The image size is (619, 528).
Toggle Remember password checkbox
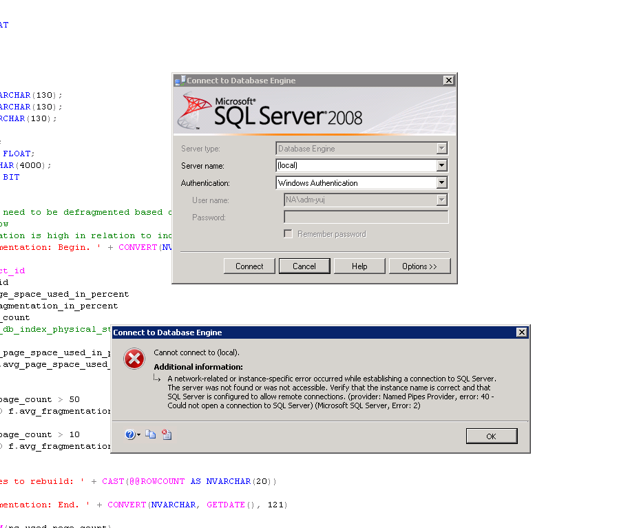[x=288, y=234]
